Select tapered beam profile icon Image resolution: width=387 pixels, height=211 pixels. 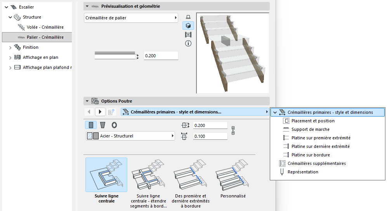pos(103,125)
